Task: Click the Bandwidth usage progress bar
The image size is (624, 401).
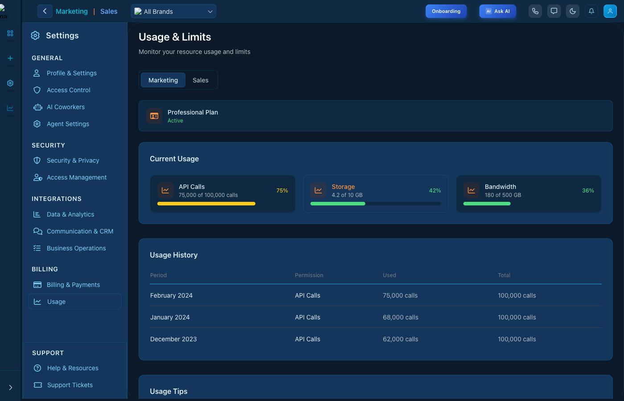Action: (529, 204)
